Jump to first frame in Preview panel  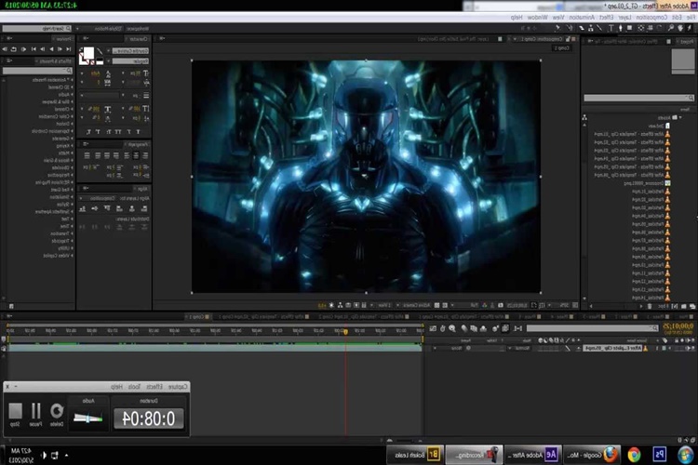[x=69, y=49]
